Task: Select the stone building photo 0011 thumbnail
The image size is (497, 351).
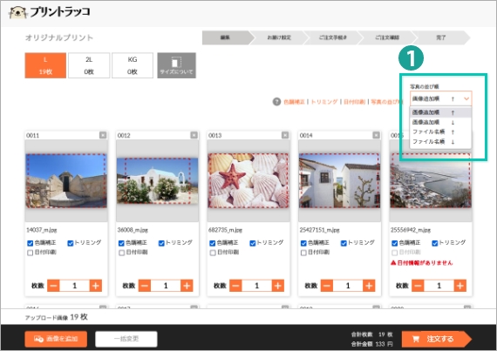Action: [66, 180]
